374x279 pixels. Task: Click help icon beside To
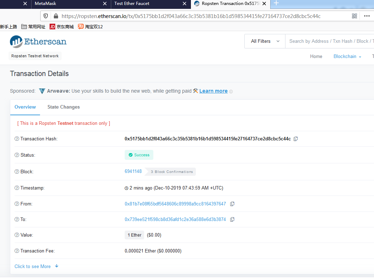(x=17, y=220)
